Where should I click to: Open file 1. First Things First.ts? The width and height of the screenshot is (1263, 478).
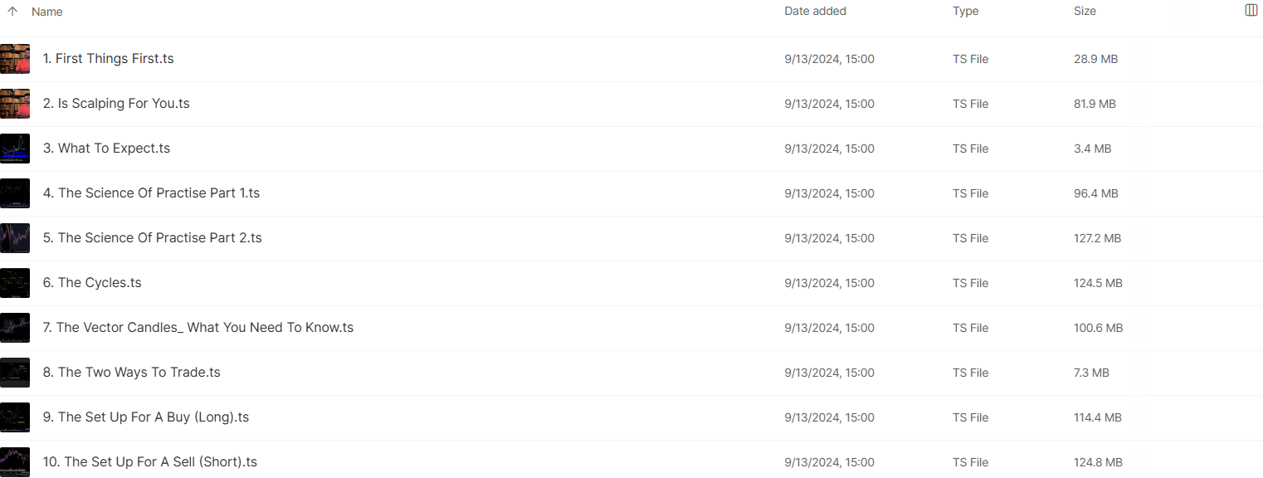(x=109, y=59)
